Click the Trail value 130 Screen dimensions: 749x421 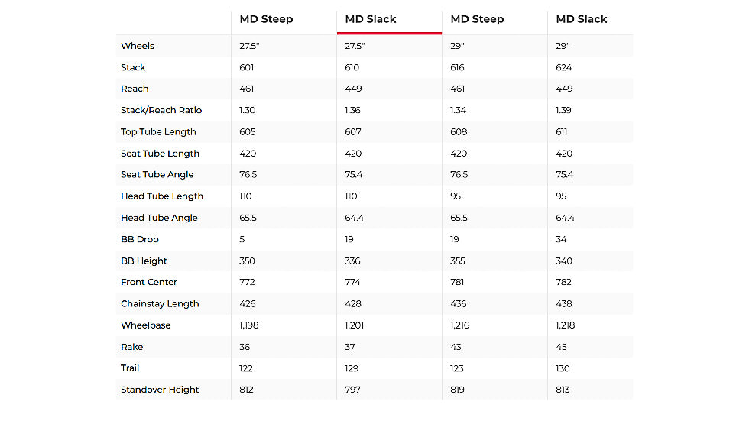(x=564, y=368)
